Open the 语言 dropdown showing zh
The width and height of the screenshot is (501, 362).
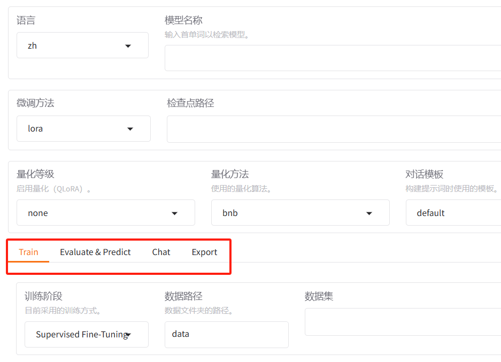point(82,45)
